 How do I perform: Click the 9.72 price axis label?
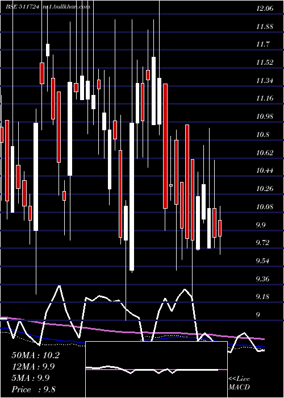click(x=262, y=243)
